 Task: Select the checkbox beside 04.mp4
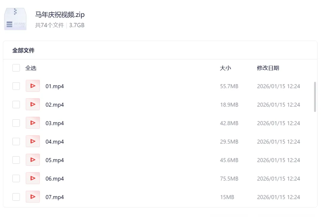coord(16,142)
